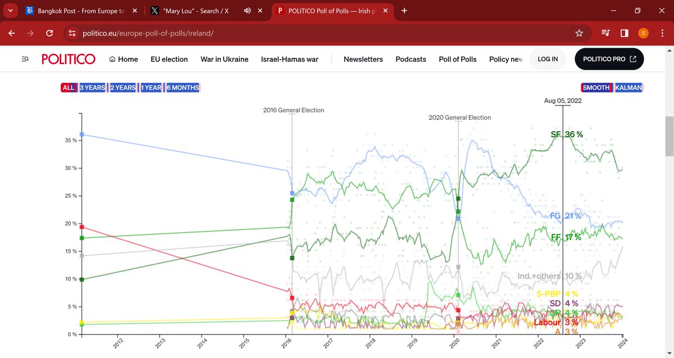674x358 pixels.
Task: Mute the audio speaker icon on tab
Action: click(248, 11)
